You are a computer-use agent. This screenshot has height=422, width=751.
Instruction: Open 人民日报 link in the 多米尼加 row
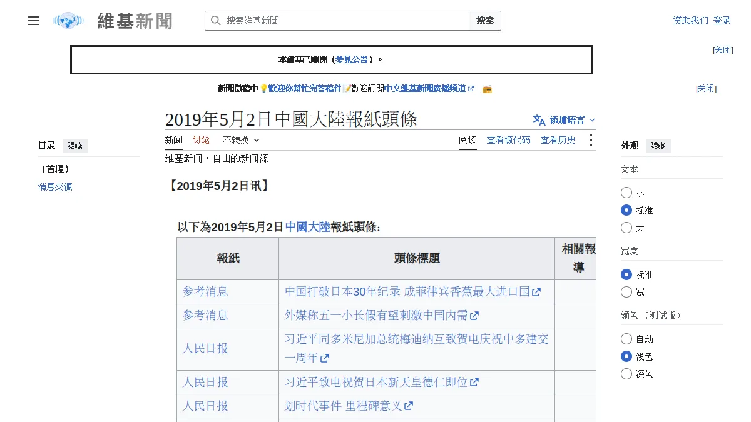point(205,348)
